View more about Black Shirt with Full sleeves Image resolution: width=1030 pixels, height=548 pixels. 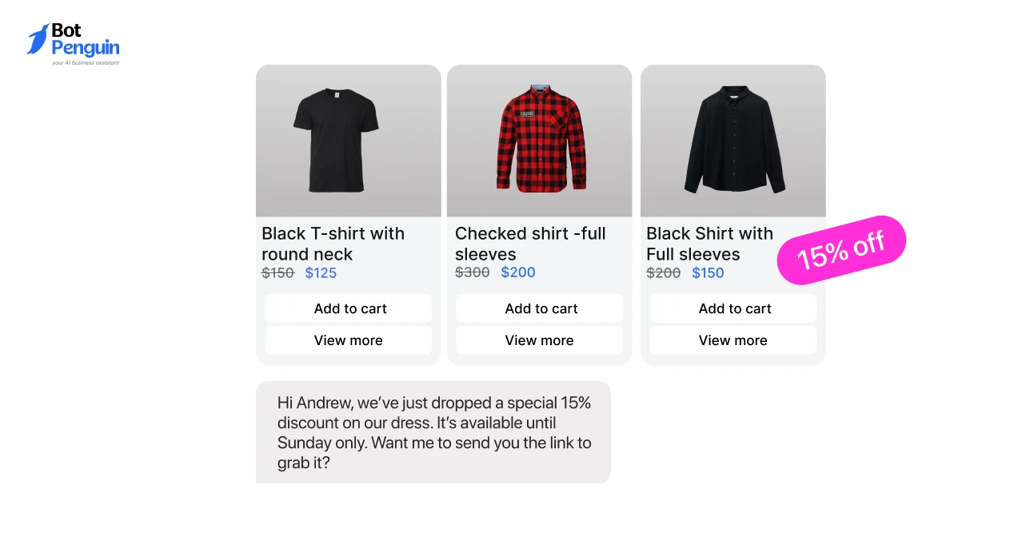pos(733,340)
